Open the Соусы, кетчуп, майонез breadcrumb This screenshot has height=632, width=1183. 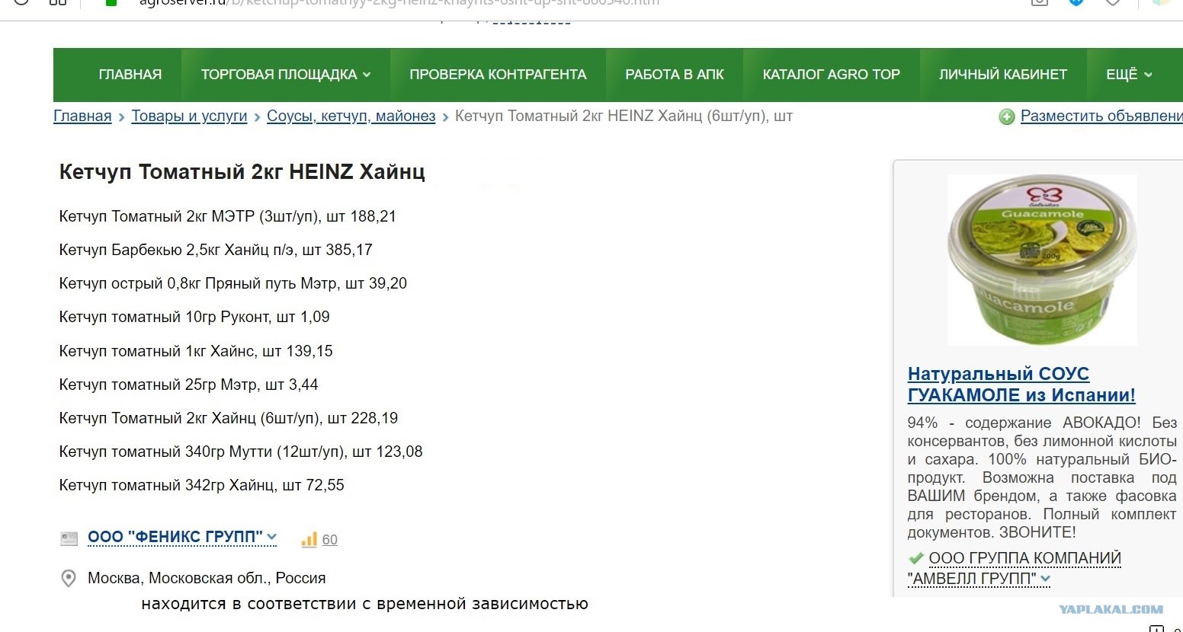[351, 117]
